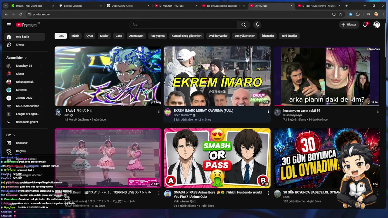Switch to gittiysen gelme geri kedi tab
This screenshot has height=218, width=388.
pyautogui.click(x=224, y=6)
